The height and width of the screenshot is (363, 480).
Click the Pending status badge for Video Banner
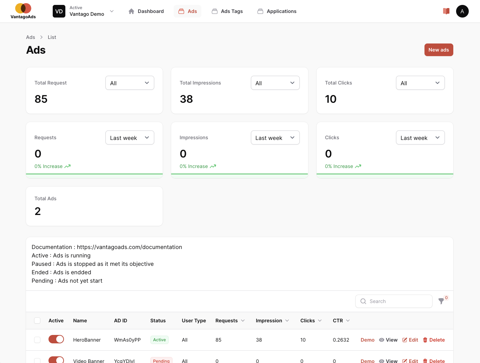161,360
